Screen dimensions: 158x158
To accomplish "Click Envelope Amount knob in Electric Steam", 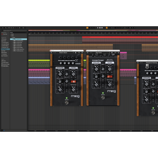I will (x=60, y=74).
